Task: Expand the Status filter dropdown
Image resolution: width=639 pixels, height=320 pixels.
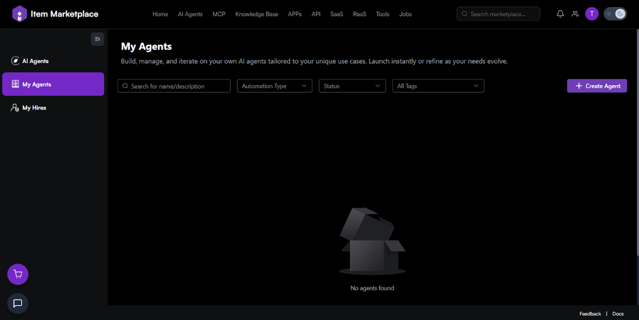Action: (x=352, y=86)
